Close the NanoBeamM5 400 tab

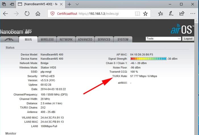[61, 4]
